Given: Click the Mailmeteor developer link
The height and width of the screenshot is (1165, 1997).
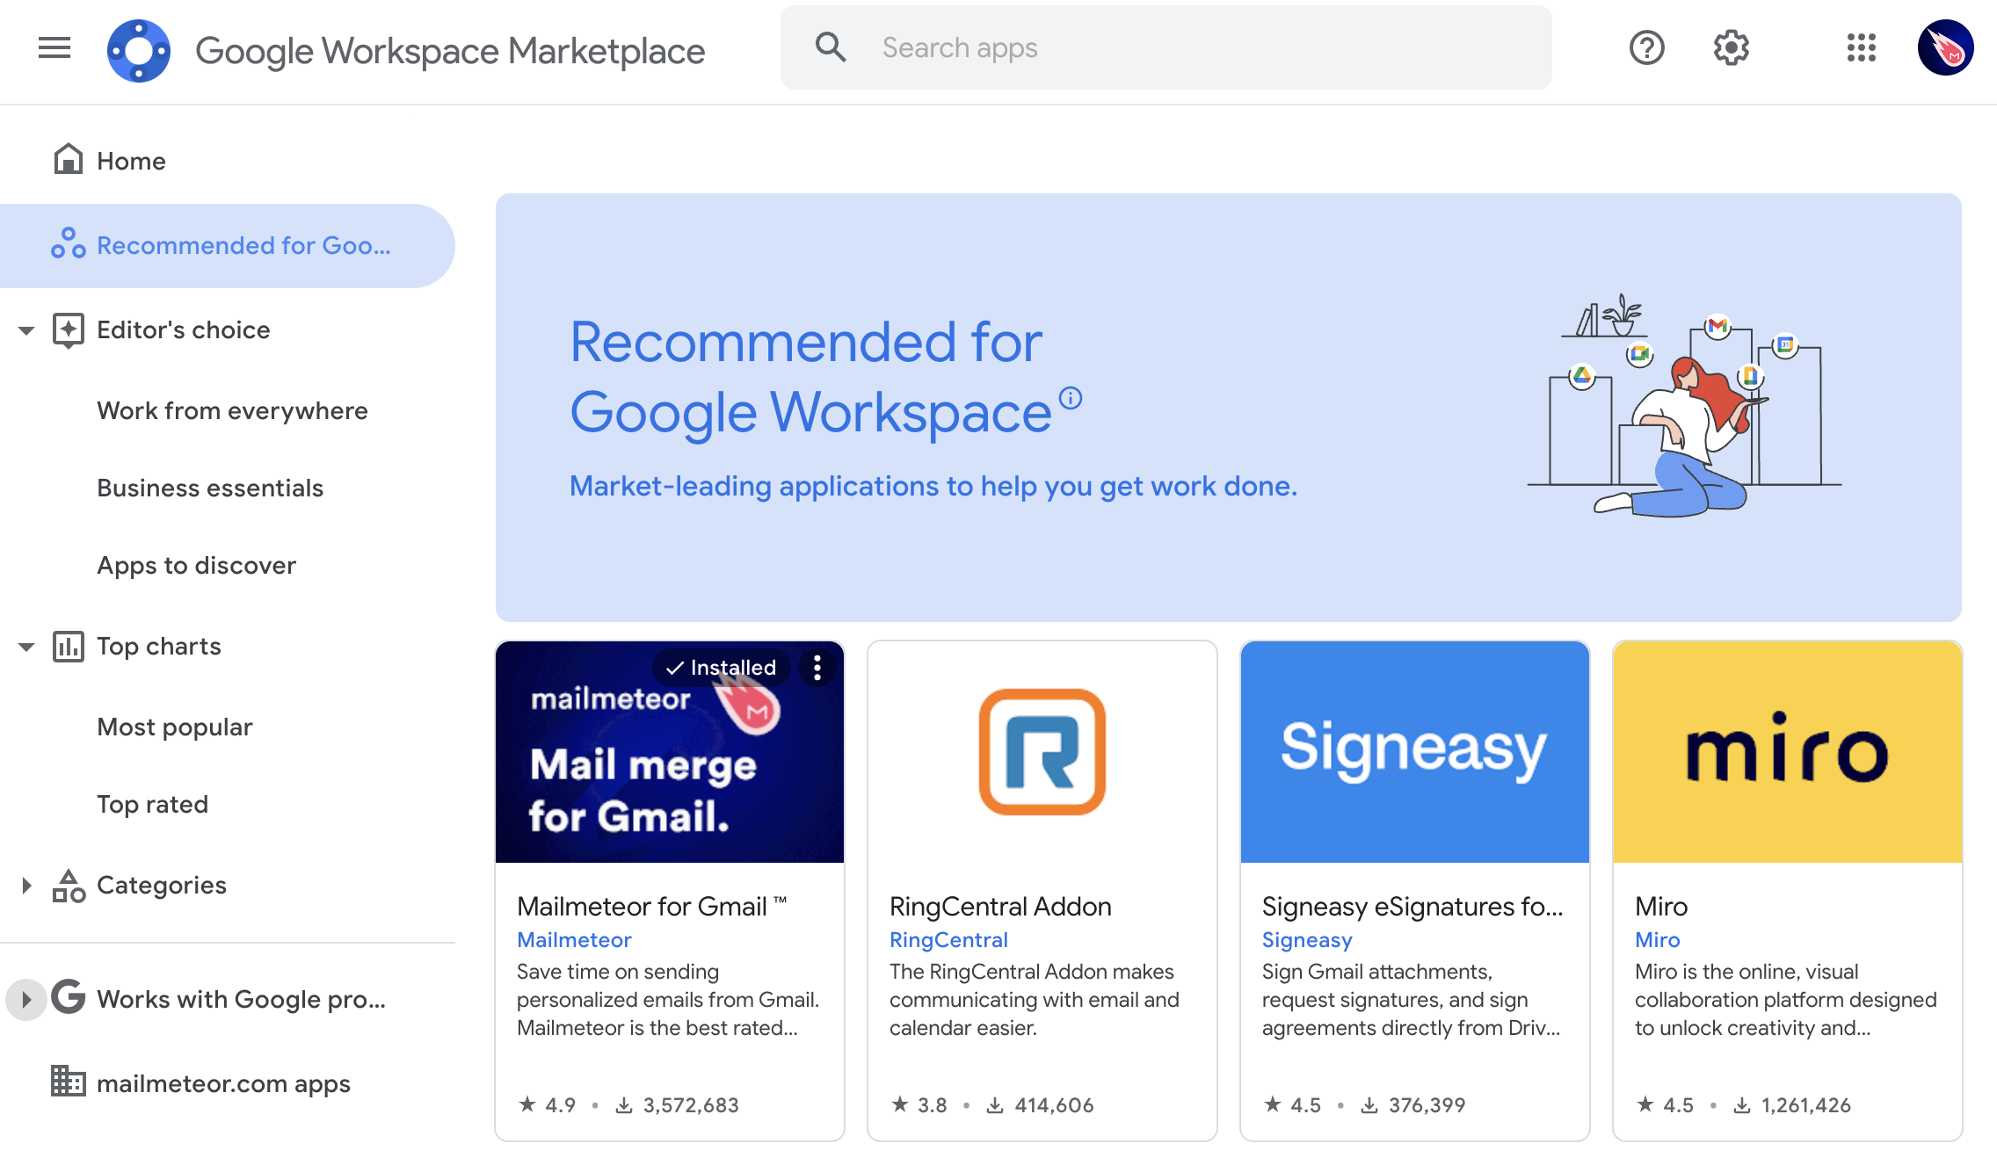Looking at the screenshot, I should (x=574, y=939).
